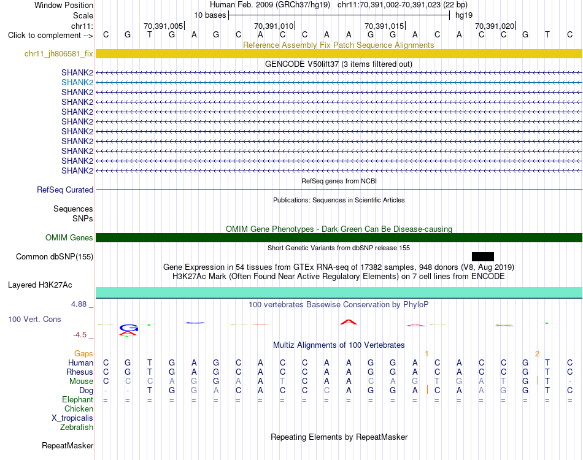Select the light-blue highlighted SHANK2 transcript label
583x460 pixels.
tap(77, 82)
